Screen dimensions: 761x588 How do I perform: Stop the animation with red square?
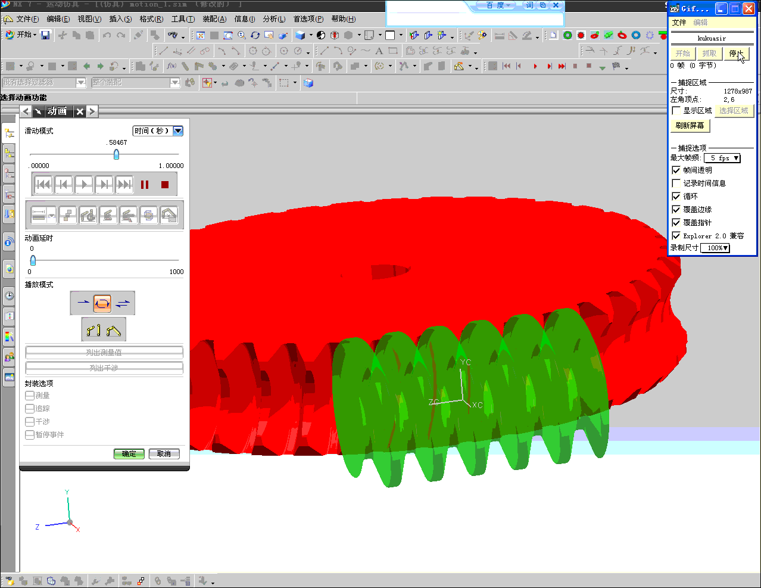tap(165, 185)
